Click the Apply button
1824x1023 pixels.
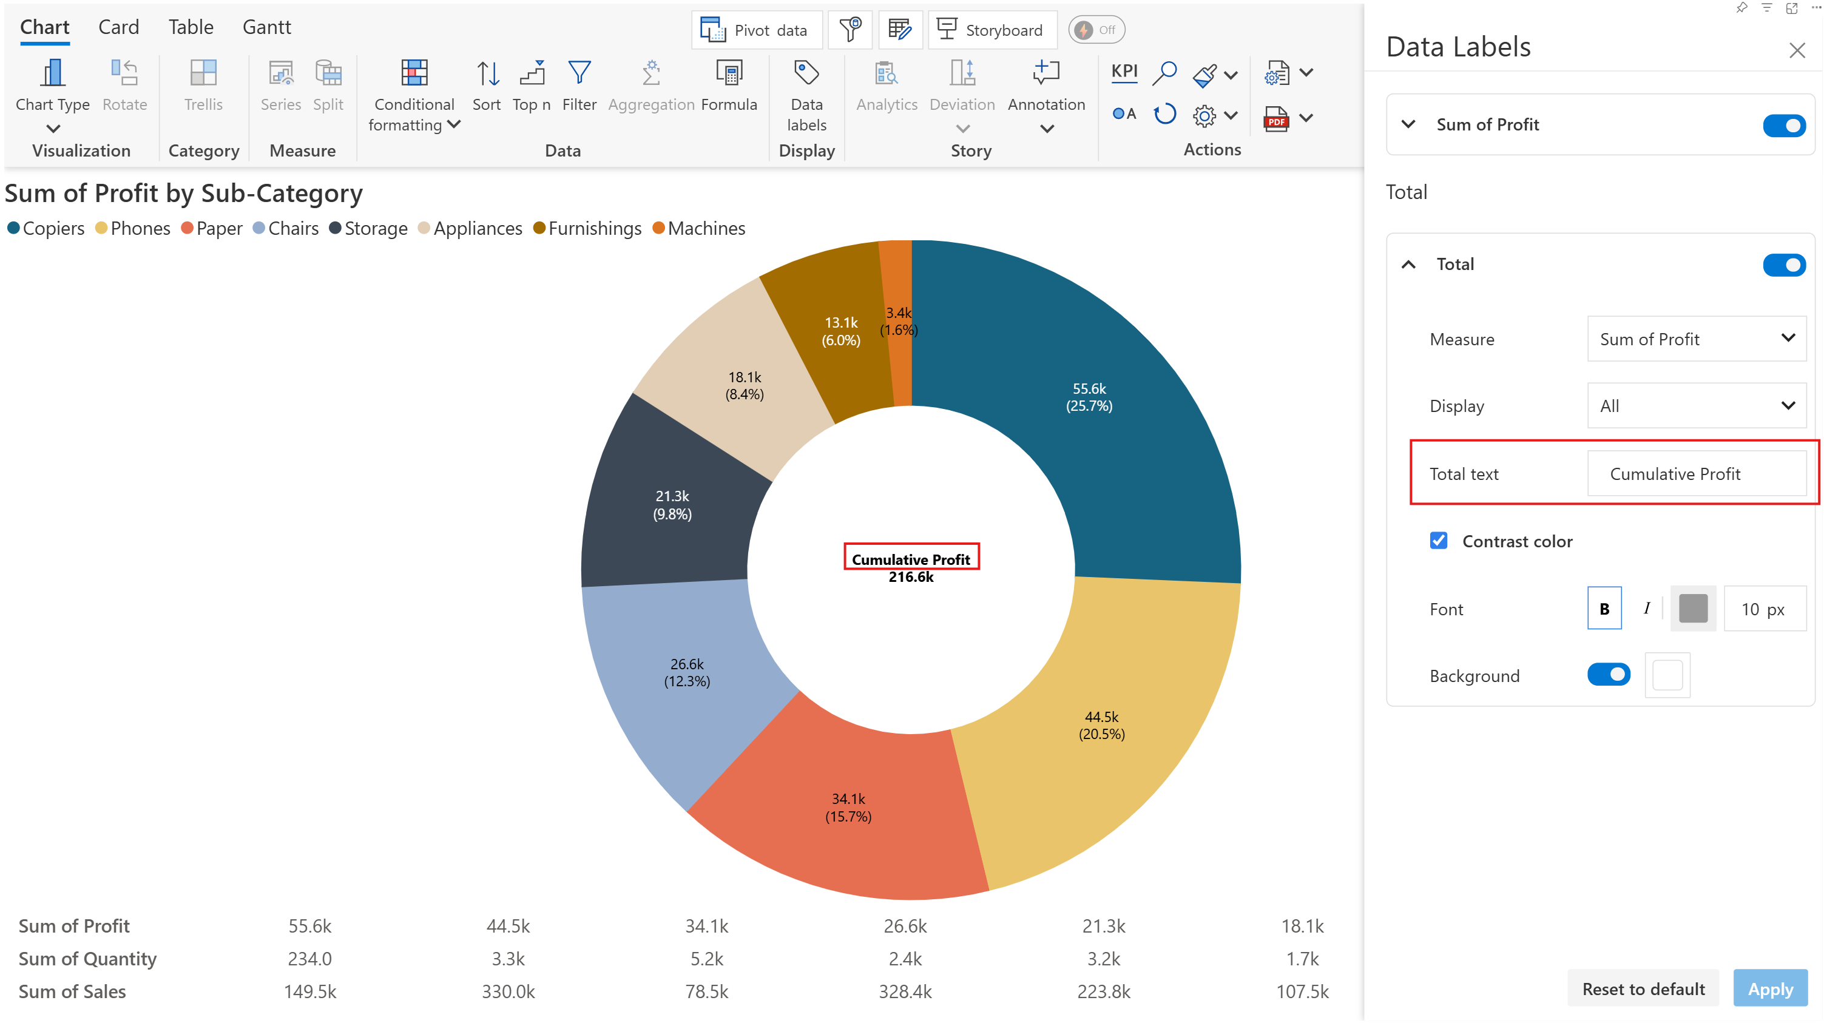click(1769, 988)
